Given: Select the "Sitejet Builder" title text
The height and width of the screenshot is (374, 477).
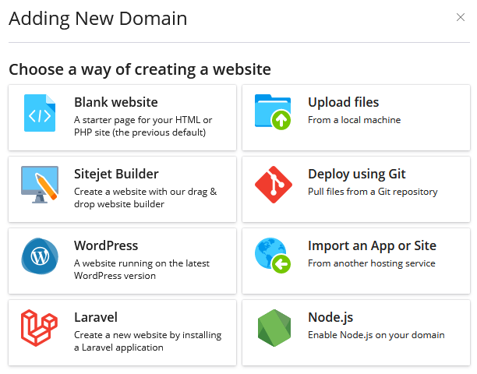Looking at the screenshot, I should 116,174.
